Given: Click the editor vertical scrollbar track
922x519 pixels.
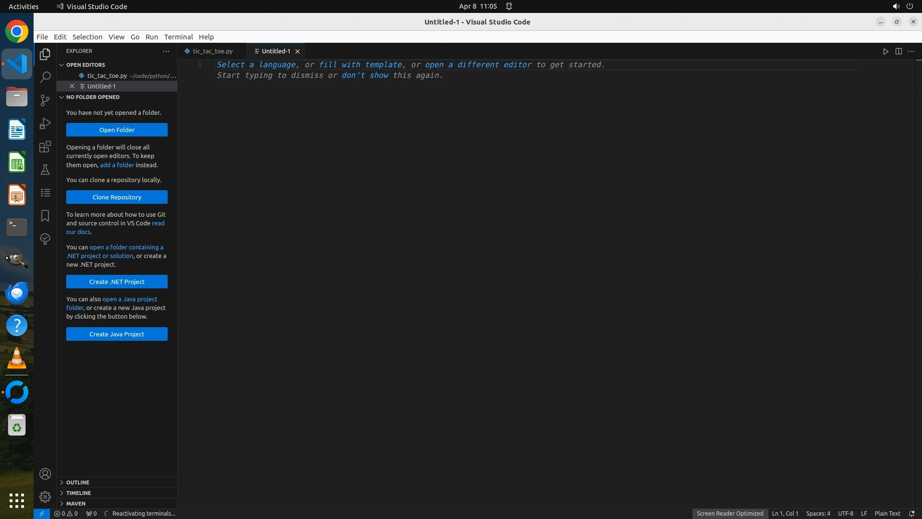Looking at the screenshot, I should (918, 288).
